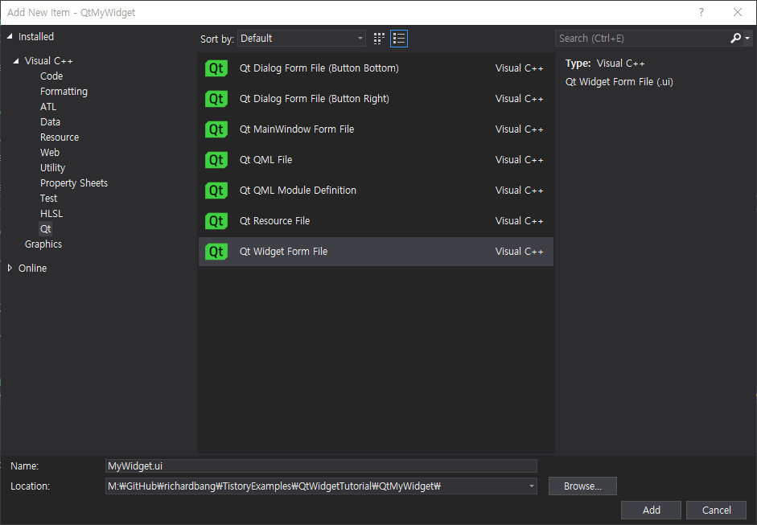Collapse the Installed tree node
The height and width of the screenshot is (525, 757).
click(x=9, y=36)
